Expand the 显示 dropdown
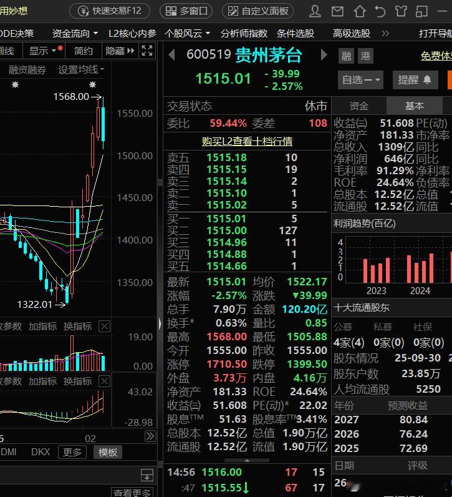This screenshot has width=452, height=497. pos(44,51)
